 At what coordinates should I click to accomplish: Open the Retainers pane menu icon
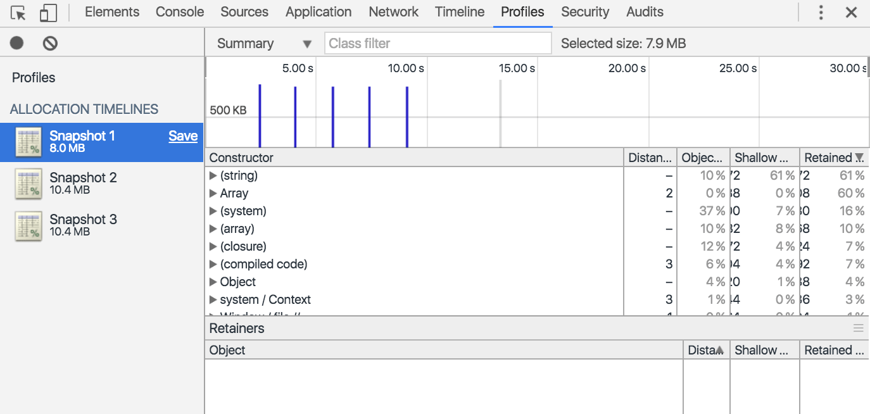(x=858, y=328)
